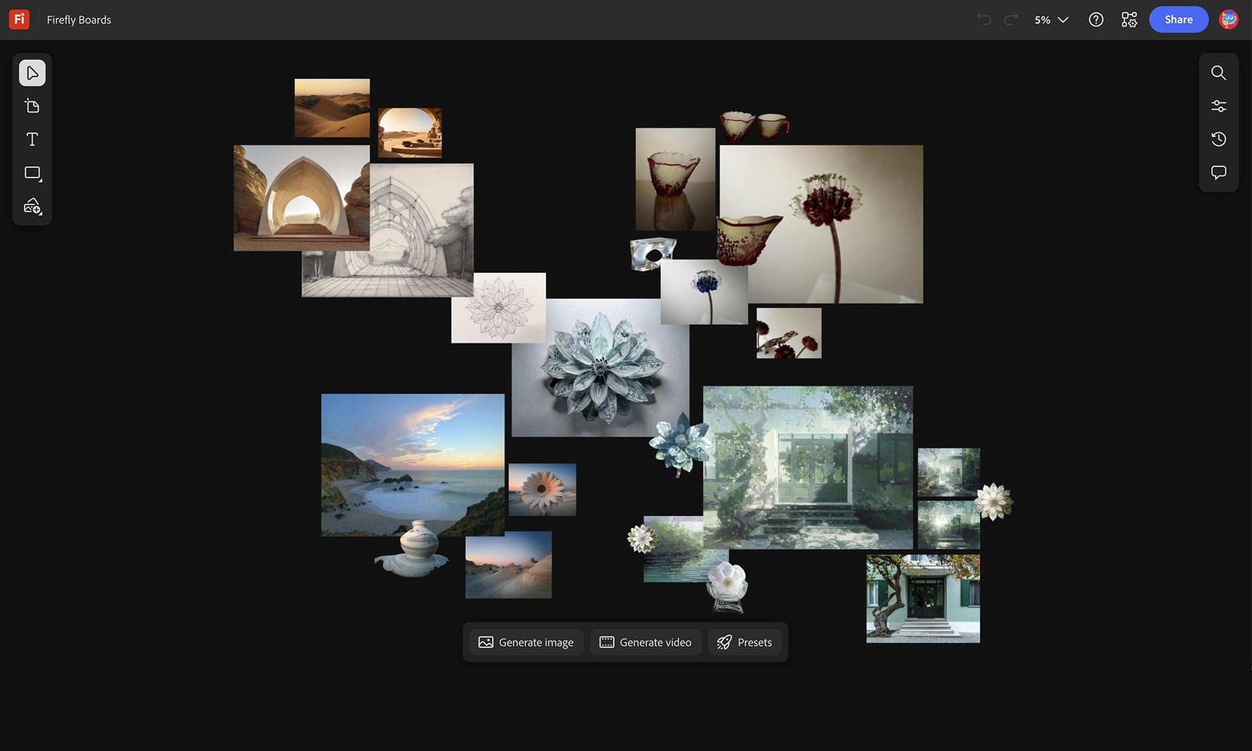The width and height of the screenshot is (1252, 751).
Task: Select the coastal sunset beach image
Action: coord(412,456)
